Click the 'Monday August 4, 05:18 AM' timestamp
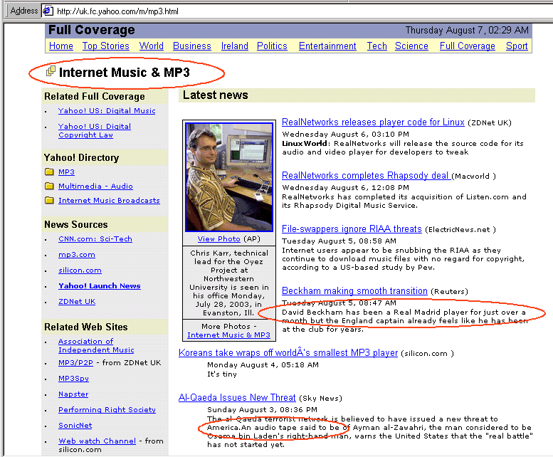553x457 pixels. pos(263,364)
